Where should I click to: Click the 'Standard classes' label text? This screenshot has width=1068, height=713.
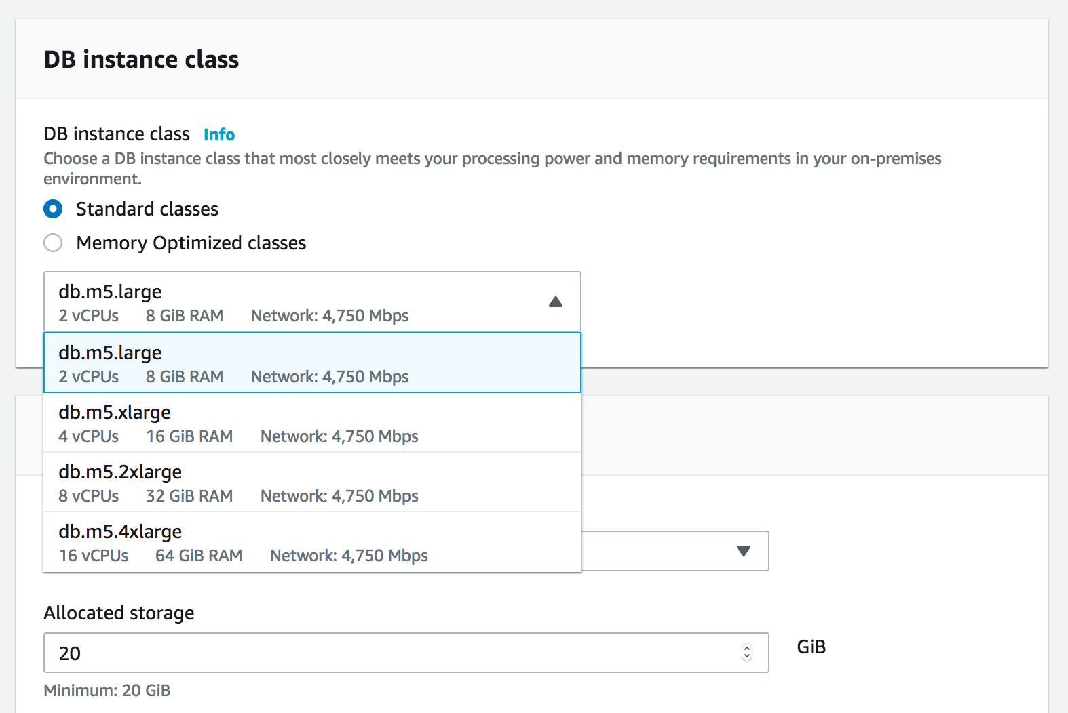coord(147,209)
